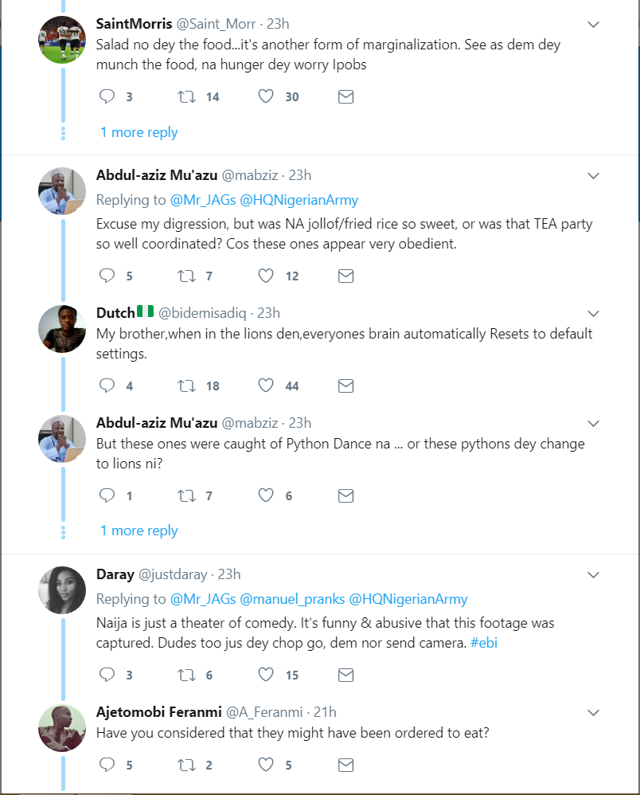Viewport: 640px width, 795px height.
Task: Show 1 more reply under Python Dance tweet
Action: [x=139, y=531]
